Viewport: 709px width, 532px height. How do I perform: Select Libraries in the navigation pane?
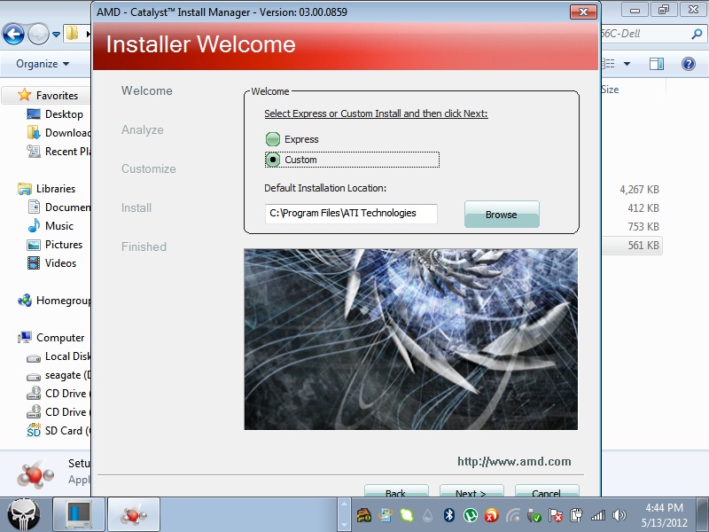47,189
